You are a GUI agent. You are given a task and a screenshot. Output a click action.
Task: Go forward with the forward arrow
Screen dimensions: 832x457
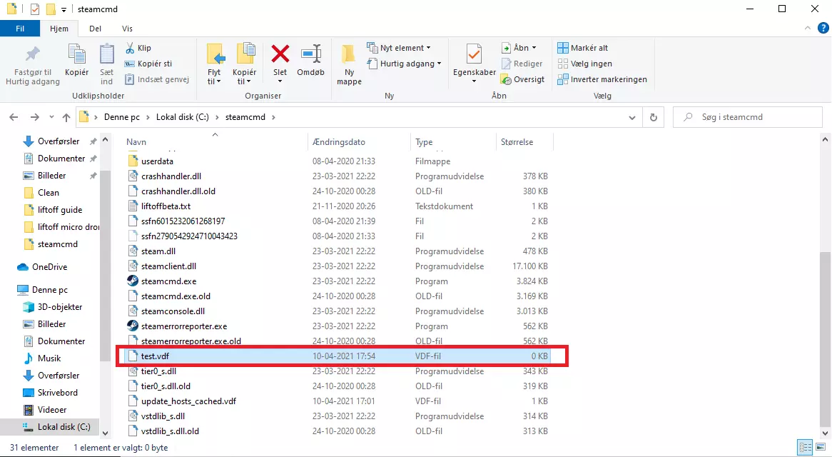[x=34, y=117]
